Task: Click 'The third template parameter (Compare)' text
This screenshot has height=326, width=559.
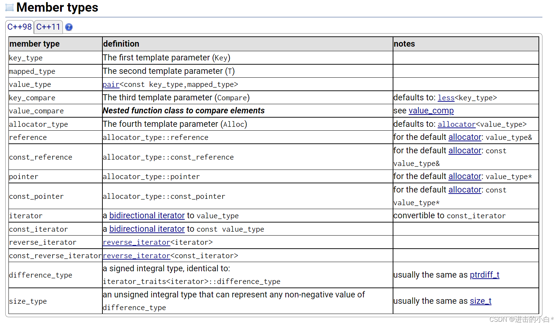Action: (176, 97)
